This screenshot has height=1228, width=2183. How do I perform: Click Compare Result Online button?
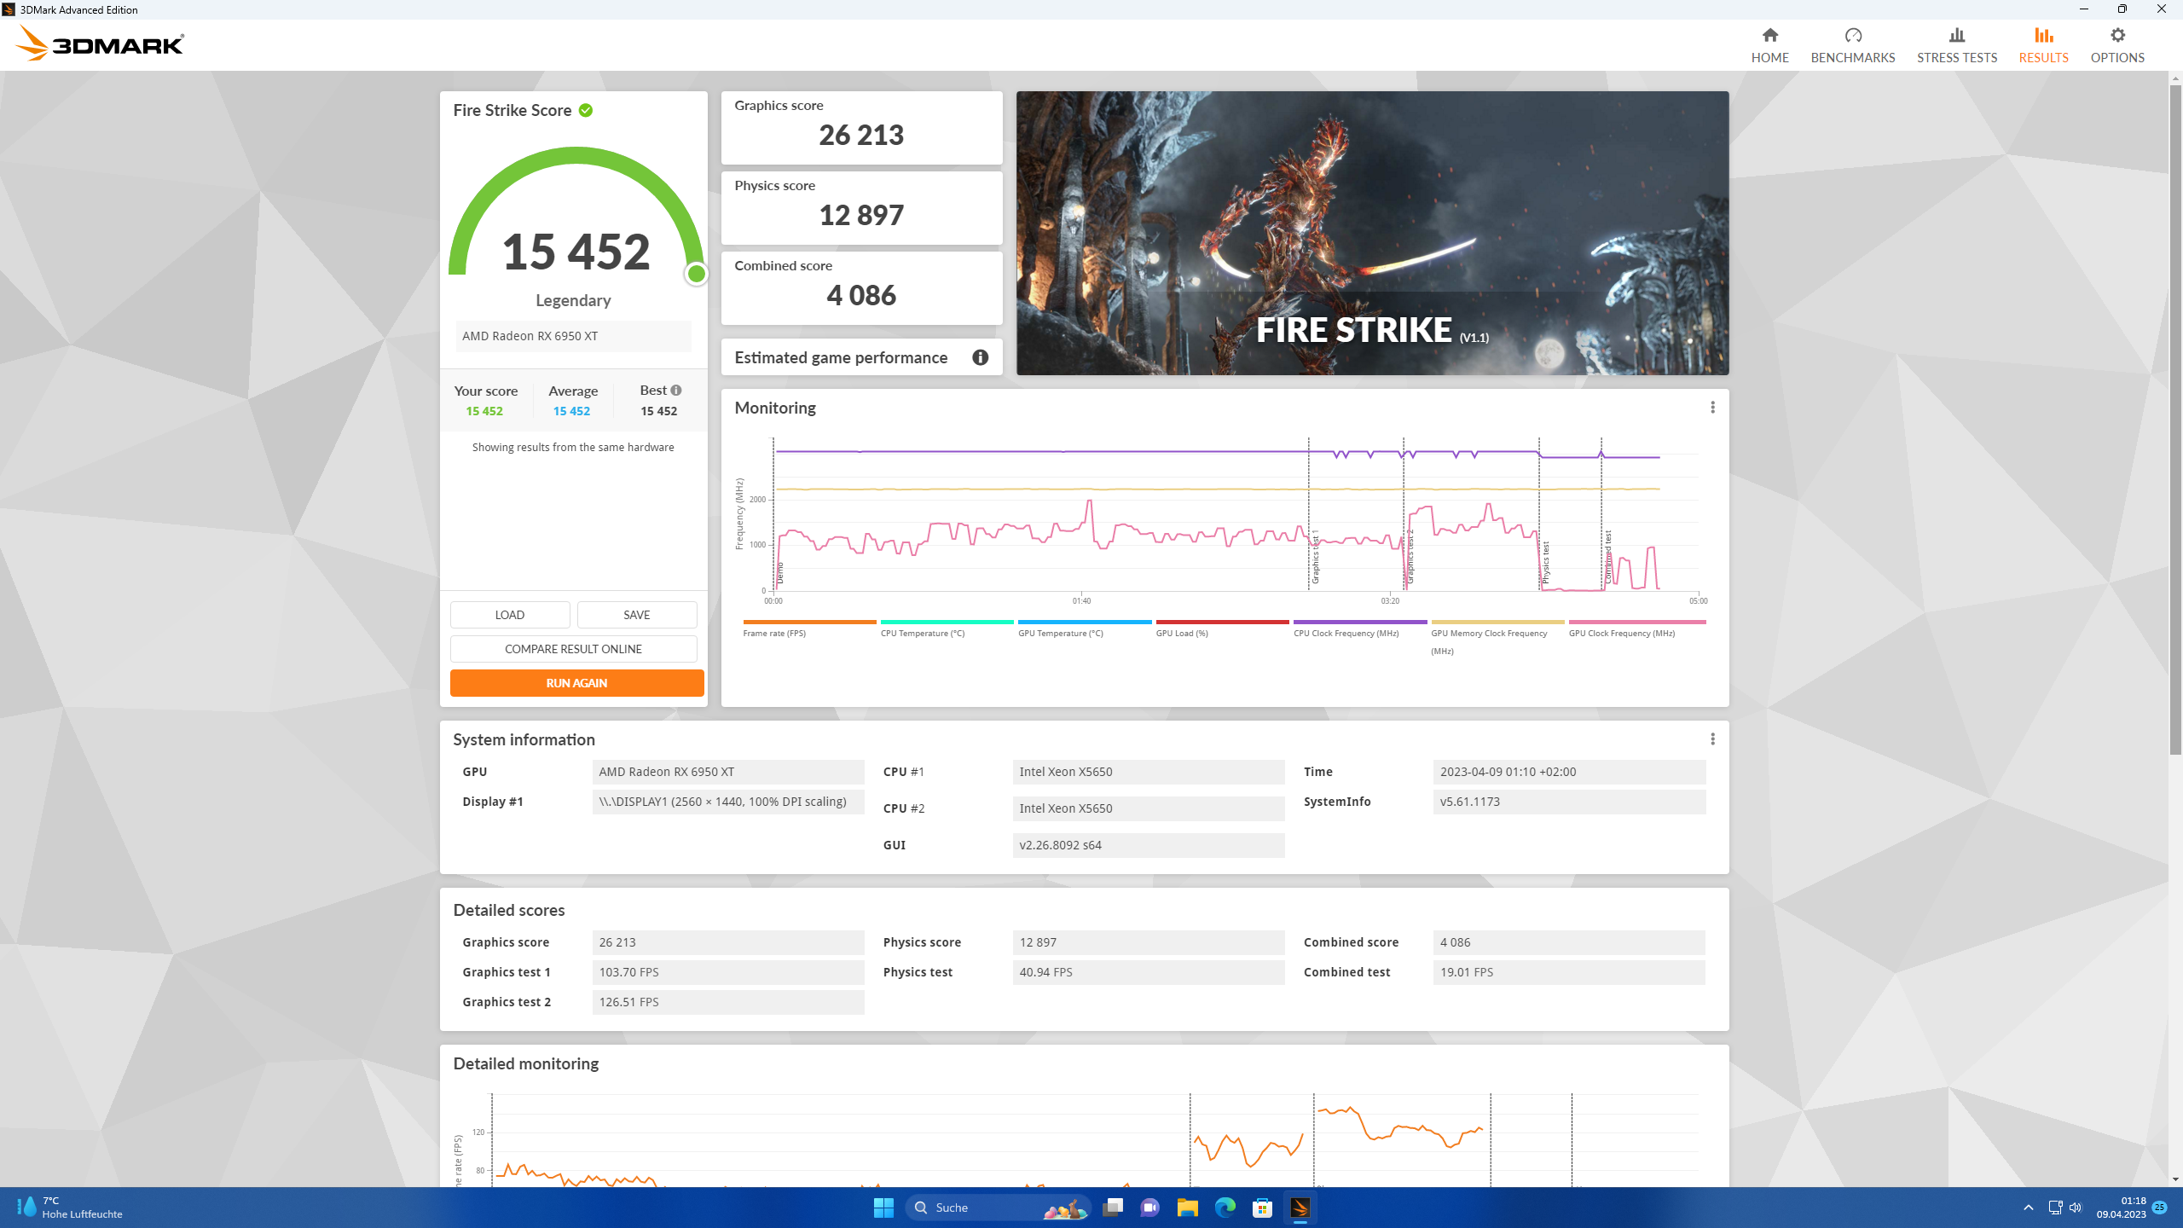(x=573, y=649)
